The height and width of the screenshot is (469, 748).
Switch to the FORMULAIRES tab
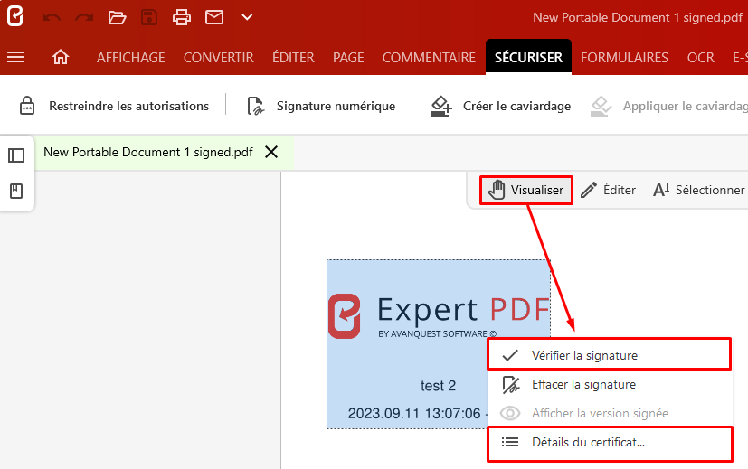tap(624, 58)
